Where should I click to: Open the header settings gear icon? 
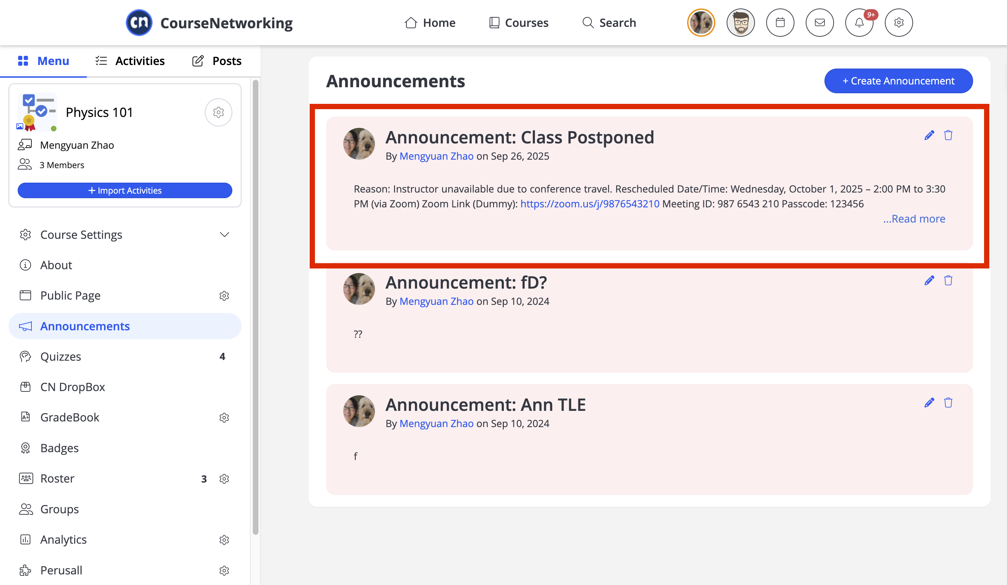[899, 22]
